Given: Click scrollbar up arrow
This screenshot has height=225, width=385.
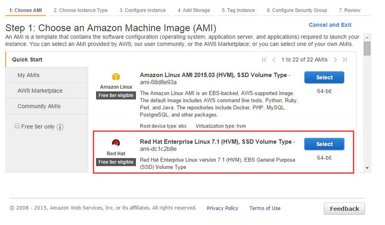Looking at the screenshot, I should click(367, 37).
